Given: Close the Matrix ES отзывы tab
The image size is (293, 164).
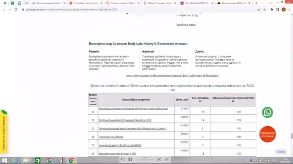Looking at the screenshot, I should pyautogui.click(x=175, y=3).
